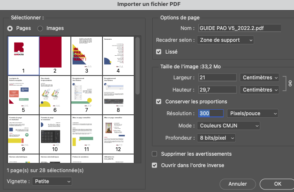Confirm import with OK button
This screenshot has width=294, height=192.
pyautogui.click(x=277, y=184)
